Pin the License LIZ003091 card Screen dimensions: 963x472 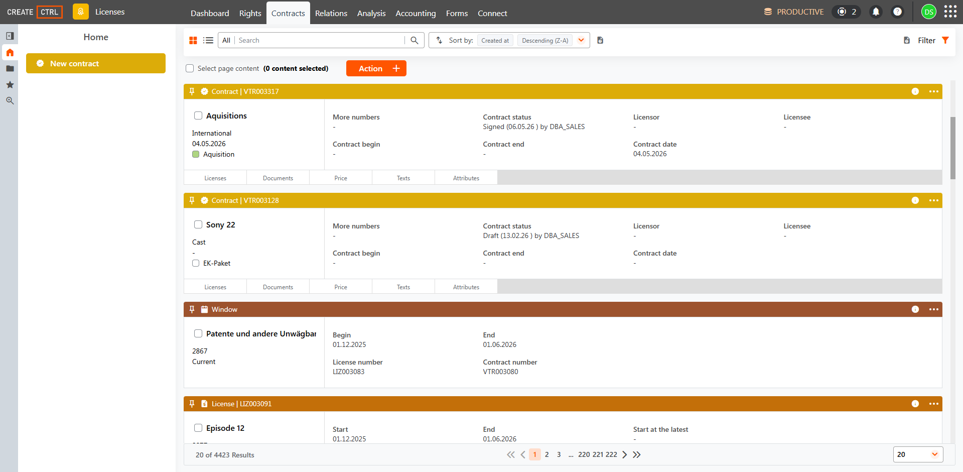coord(192,404)
